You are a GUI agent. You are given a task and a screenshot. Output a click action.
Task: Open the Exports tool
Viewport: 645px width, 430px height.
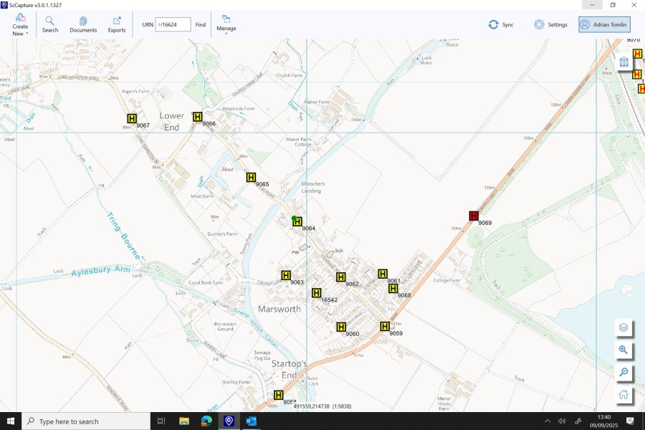tap(117, 24)
